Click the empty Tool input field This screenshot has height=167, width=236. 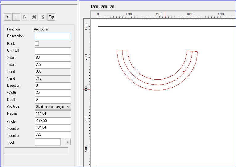48,142
